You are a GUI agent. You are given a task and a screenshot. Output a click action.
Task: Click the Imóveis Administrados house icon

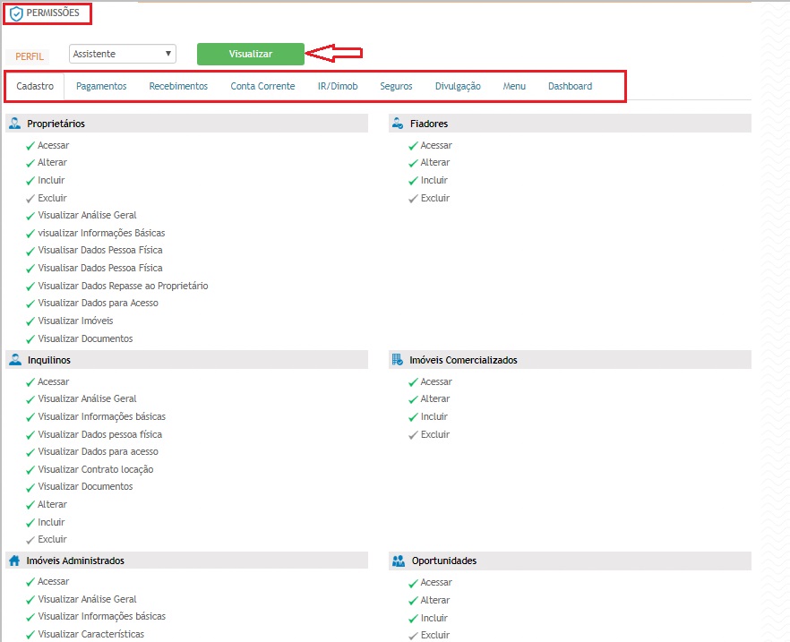coord(15,561)
